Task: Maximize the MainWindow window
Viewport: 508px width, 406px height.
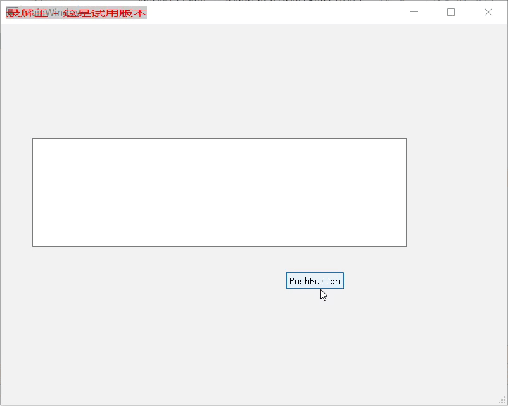Action: pos(451,12)
